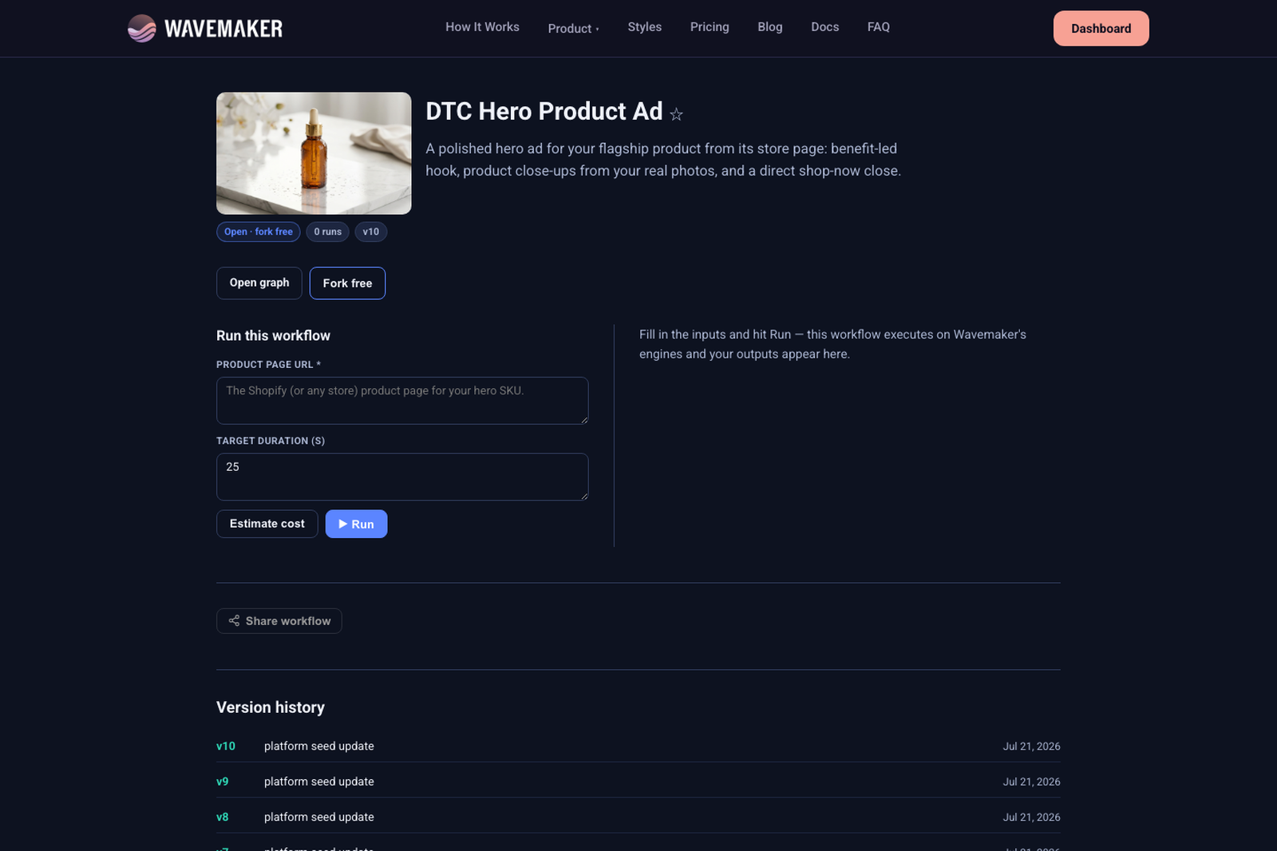Viewport: 1277px width, 851px height.
Task: Focus the Target Duration field showing 25
Action: [402, 477]
